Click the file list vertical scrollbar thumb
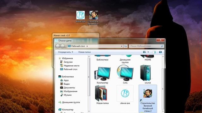The image size is (202, 113). [x=163, y=89]
